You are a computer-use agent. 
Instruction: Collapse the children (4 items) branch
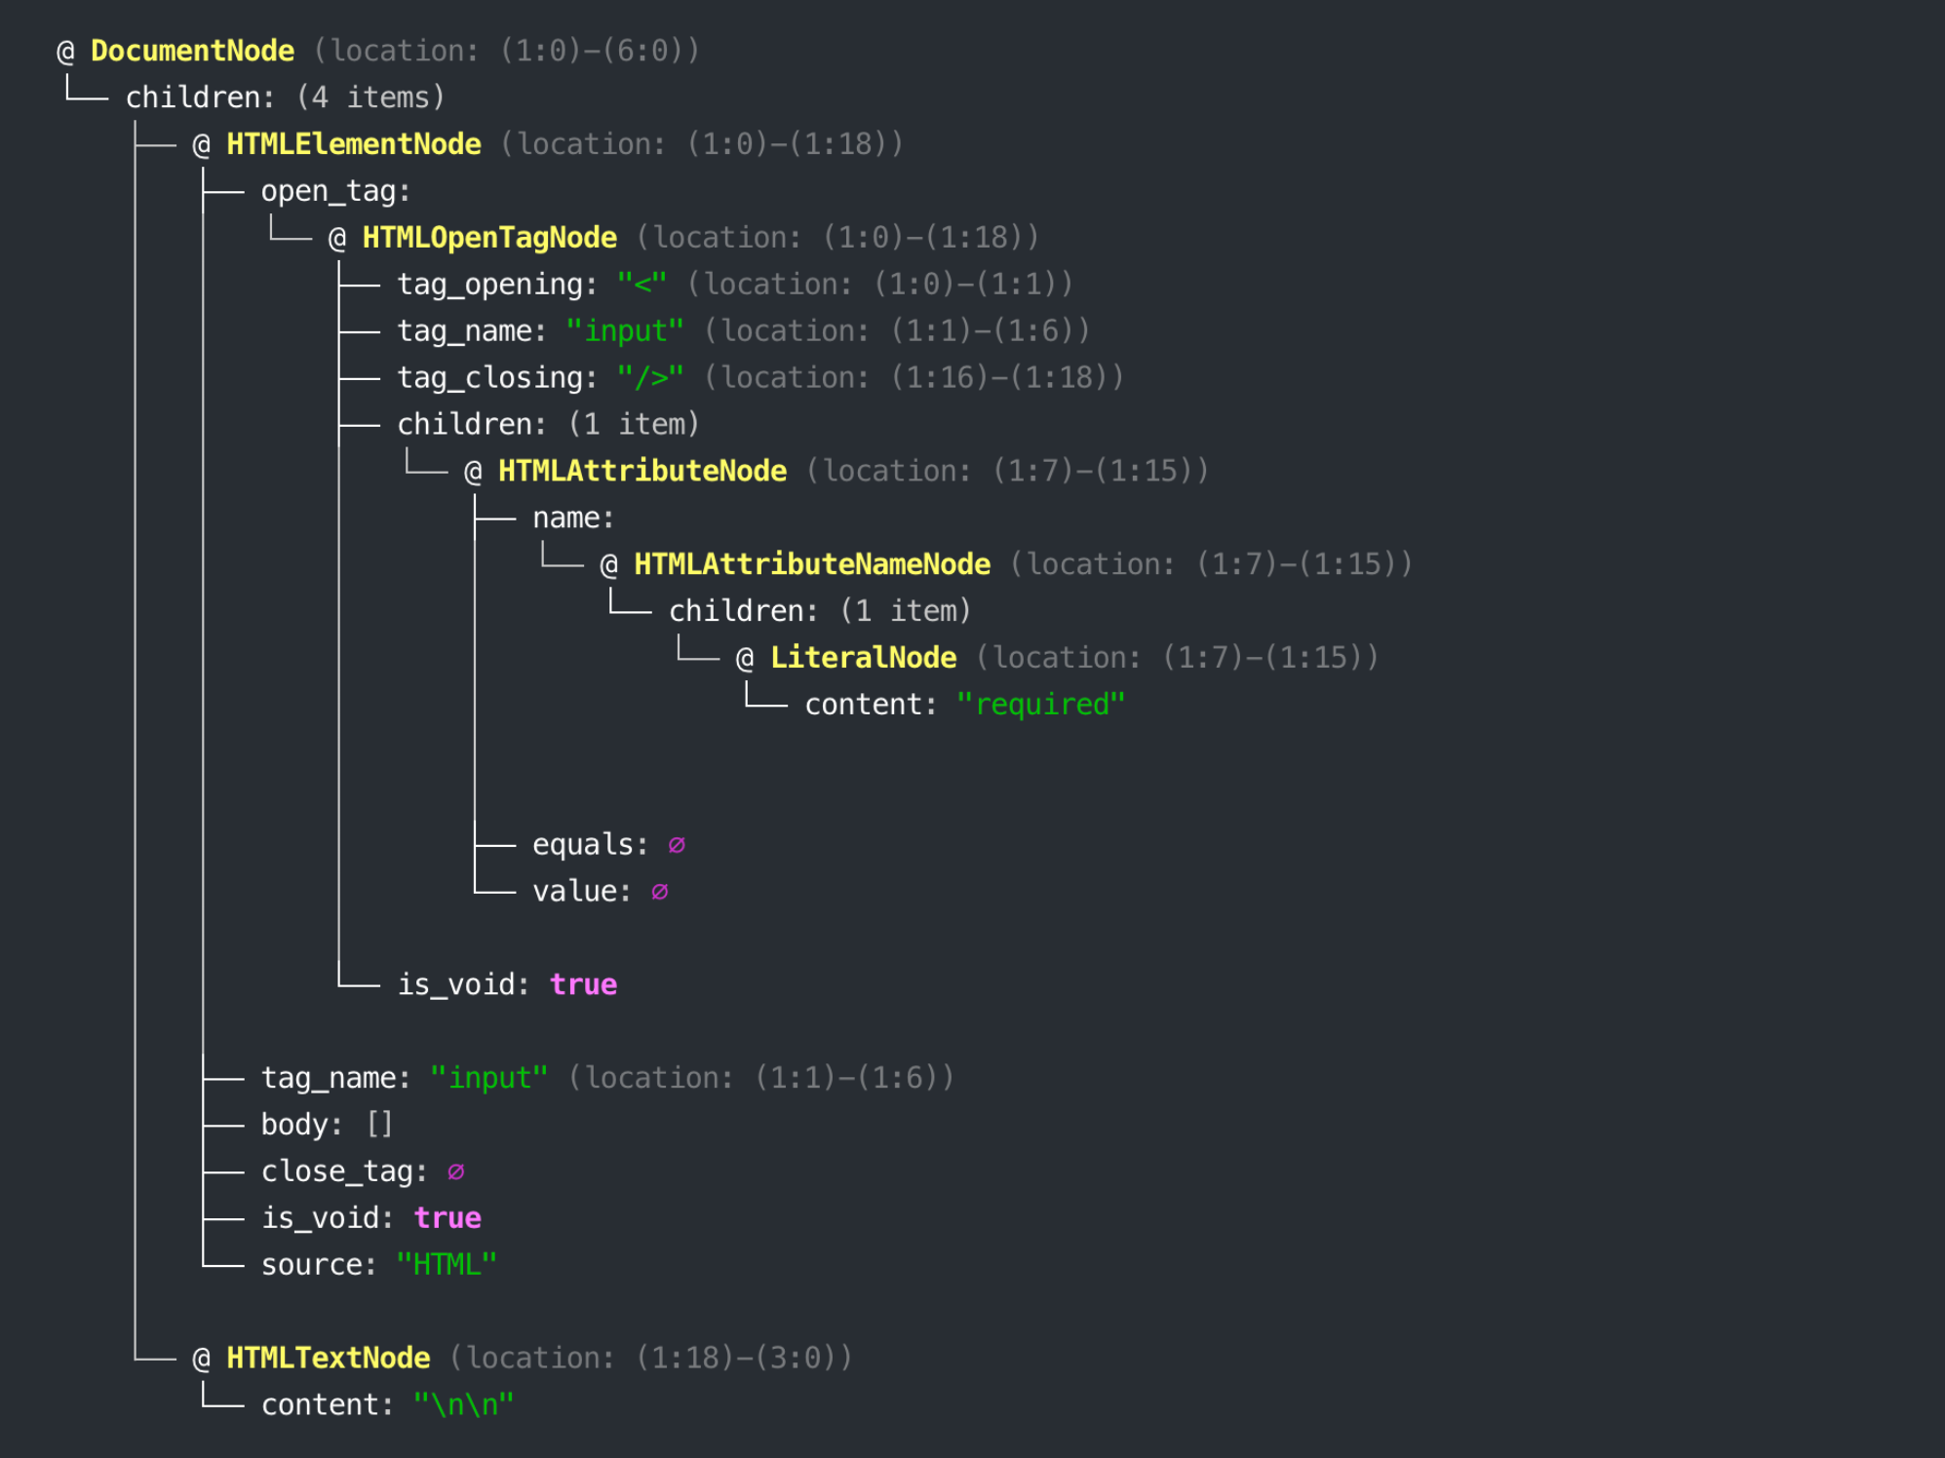pyautogui.click(x=283, y=96)
